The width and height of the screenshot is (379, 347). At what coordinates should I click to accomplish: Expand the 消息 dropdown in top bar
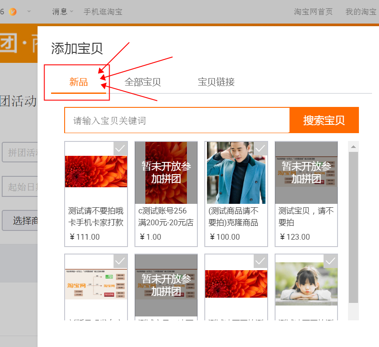pos(62,12)
